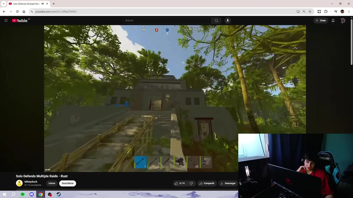
Task: Start voice search with the microphone
Action: pos(228,20)
